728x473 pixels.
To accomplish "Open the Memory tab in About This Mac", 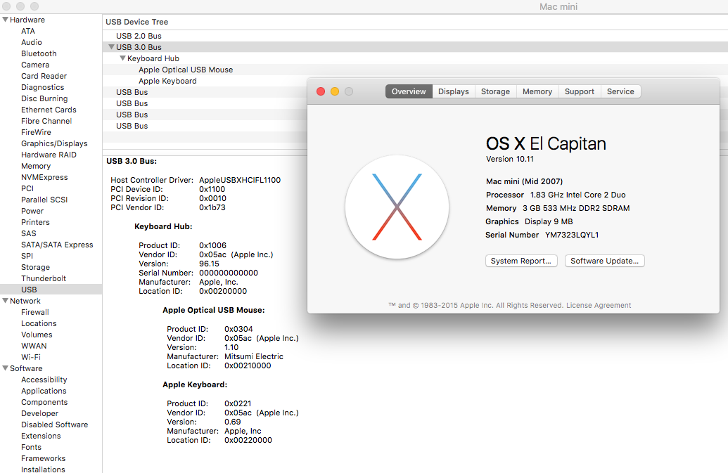I will coord(537,91).
